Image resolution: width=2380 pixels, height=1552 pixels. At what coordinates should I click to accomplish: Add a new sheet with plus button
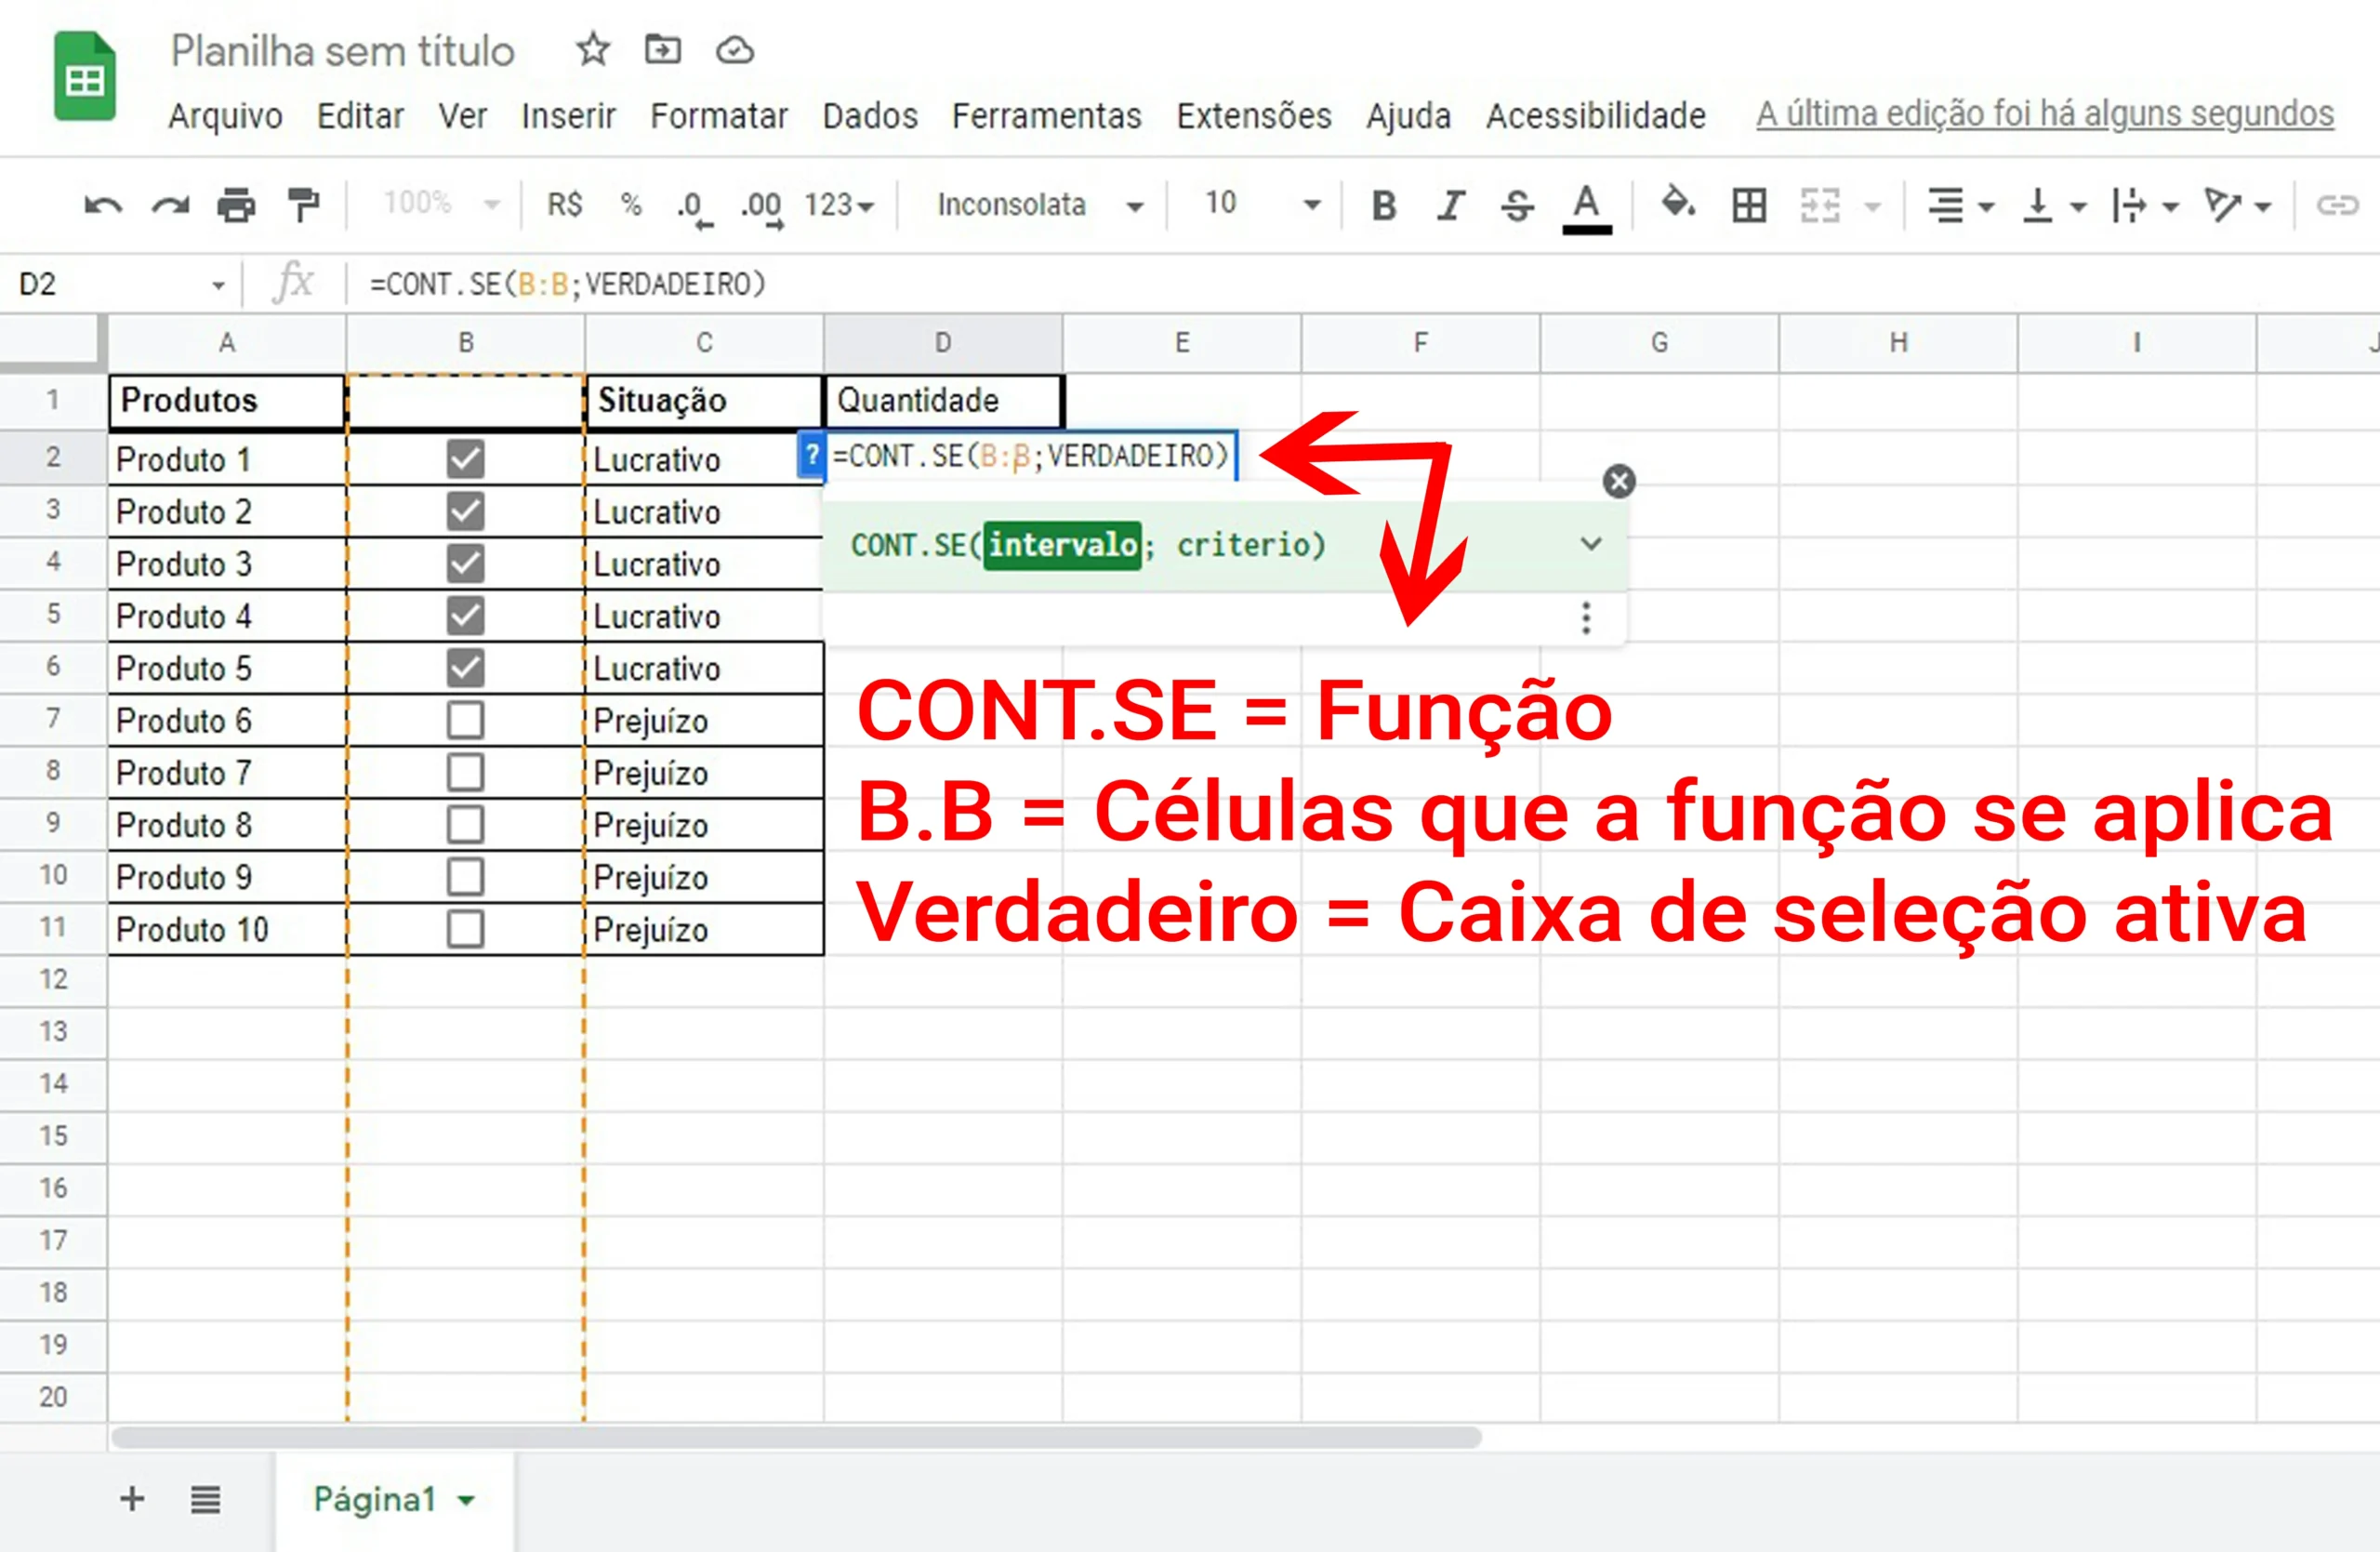[x=132, y=1499]
